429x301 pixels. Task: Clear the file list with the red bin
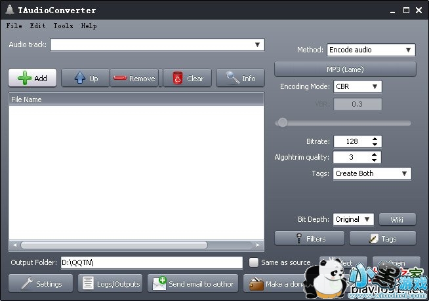coord(188,79)
